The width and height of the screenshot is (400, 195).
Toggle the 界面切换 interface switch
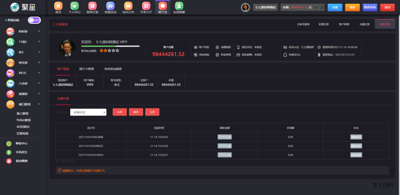[34, 20]
